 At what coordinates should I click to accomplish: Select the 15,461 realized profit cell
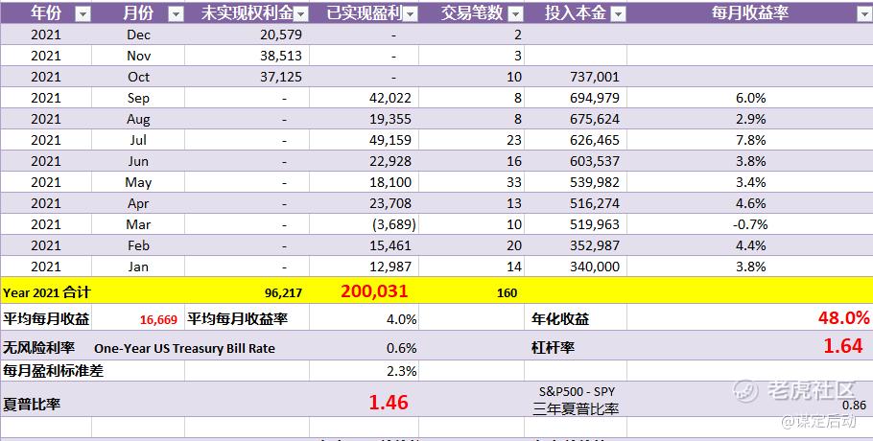point(365,245)
